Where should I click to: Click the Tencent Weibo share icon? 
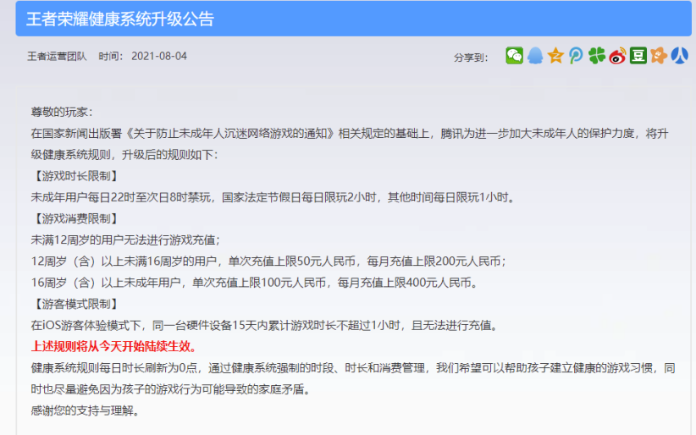click(x=576, y=56)
